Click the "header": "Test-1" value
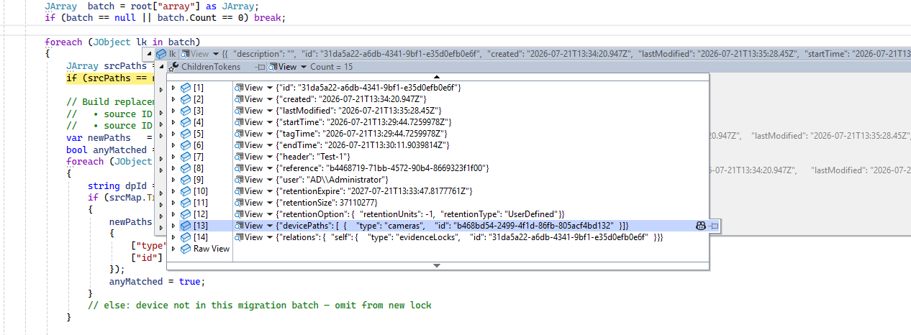This screenshot has height=335, width=911. coord(314,157)
